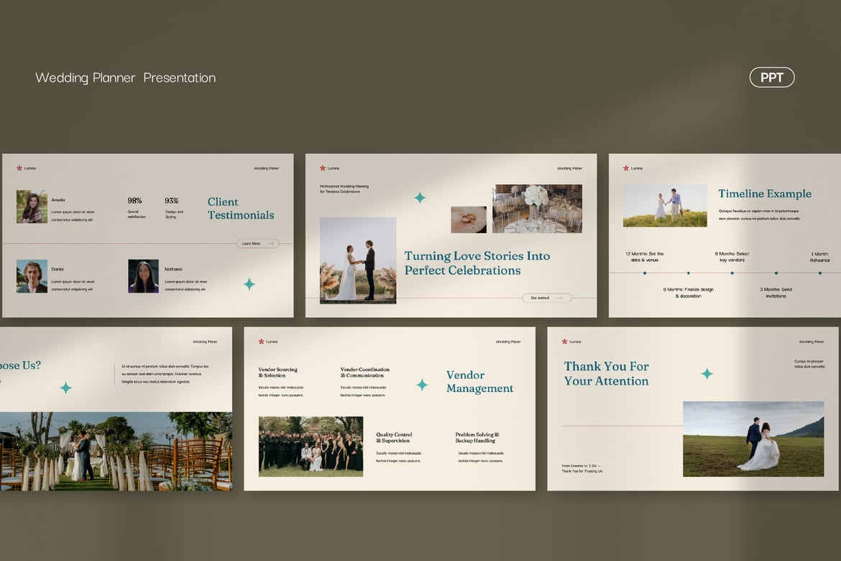Click the 'Quality Control & Supervision' subheading
The image size is (841, 561).
(x=394, y=437)
